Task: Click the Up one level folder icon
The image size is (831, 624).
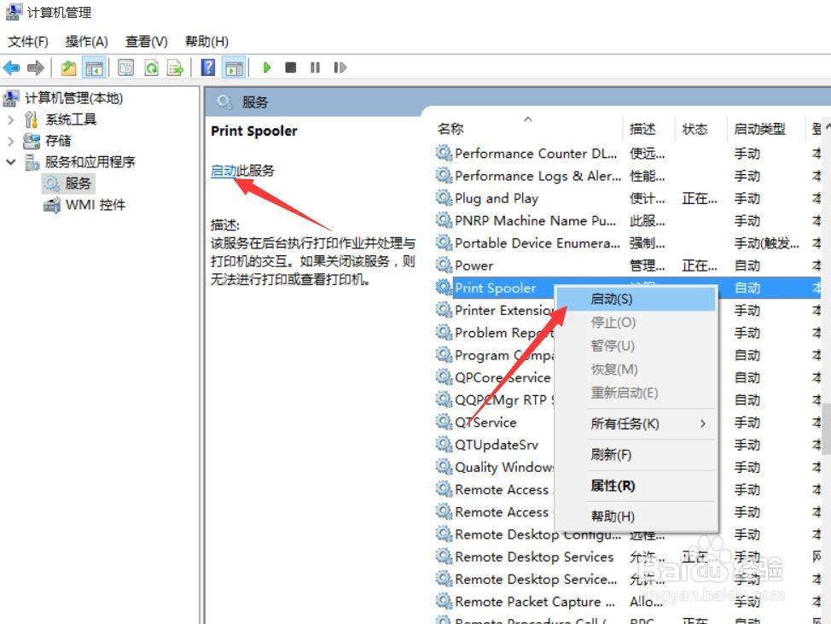Action: point(69,67)
